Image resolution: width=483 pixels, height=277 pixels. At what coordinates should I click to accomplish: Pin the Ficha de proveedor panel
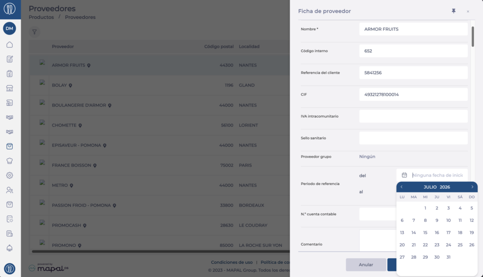pyautogui.click(x=453, y=11)
